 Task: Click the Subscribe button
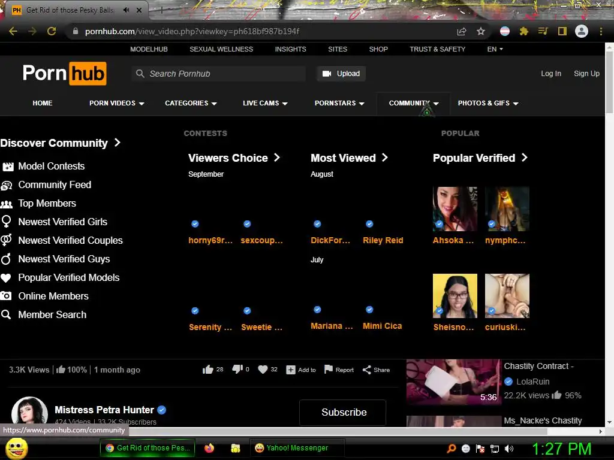[x=342, y=412]
